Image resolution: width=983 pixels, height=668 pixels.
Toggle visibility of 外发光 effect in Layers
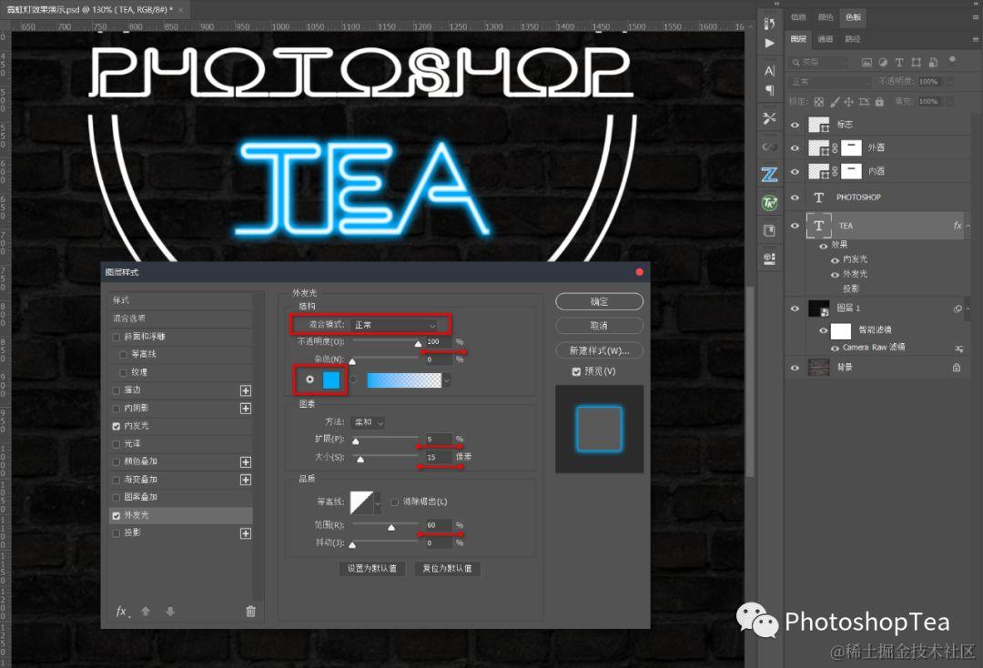835,275
